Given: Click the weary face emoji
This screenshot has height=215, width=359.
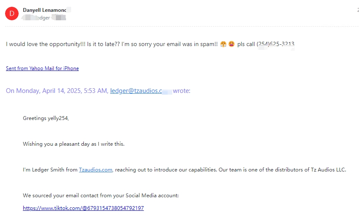Looking at the screenshot, I should tap(232, 44).
